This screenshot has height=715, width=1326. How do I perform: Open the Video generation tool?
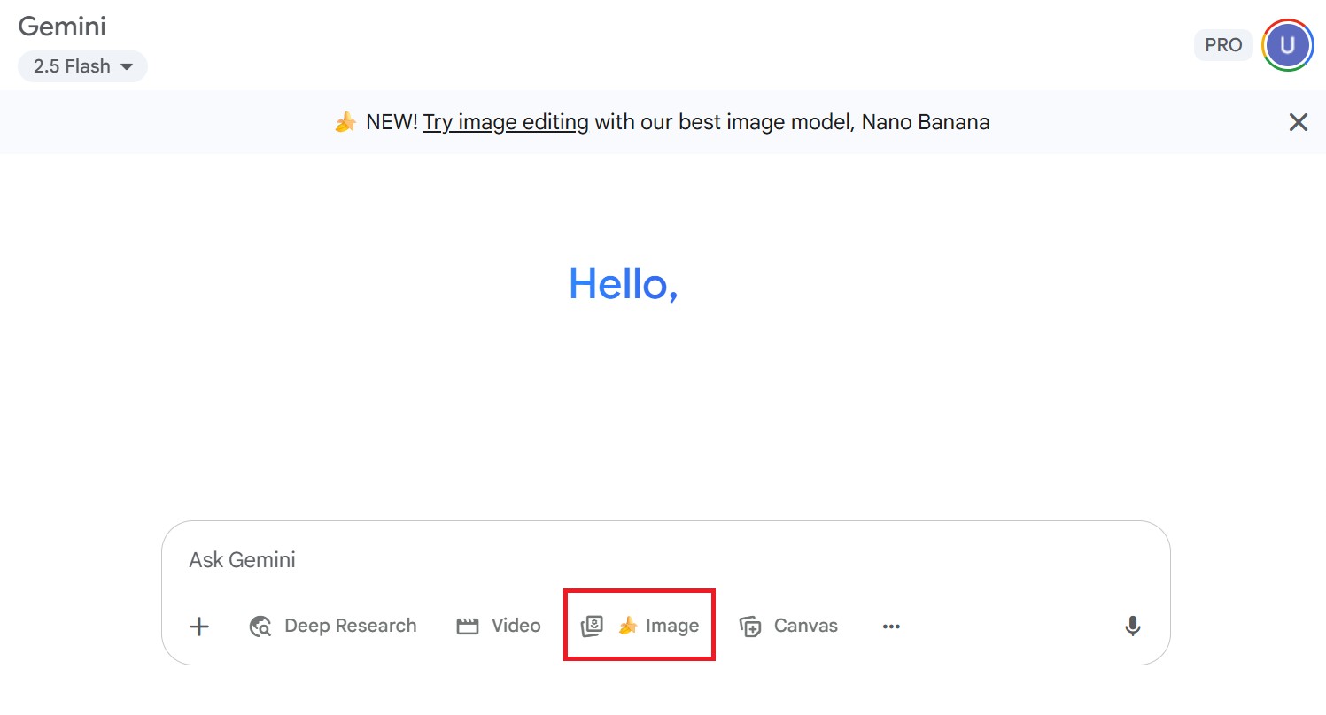[x=499, y=626]
